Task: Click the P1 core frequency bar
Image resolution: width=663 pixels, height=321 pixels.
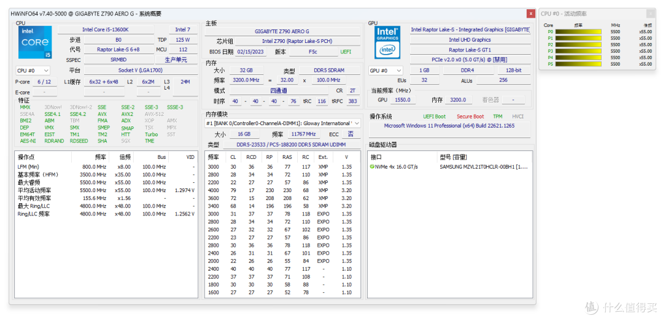Action: (578, 38)
